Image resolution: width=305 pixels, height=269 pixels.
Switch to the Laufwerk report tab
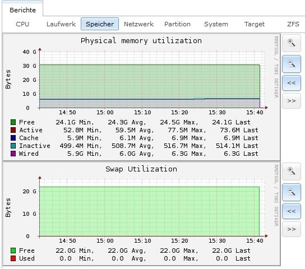61,24
